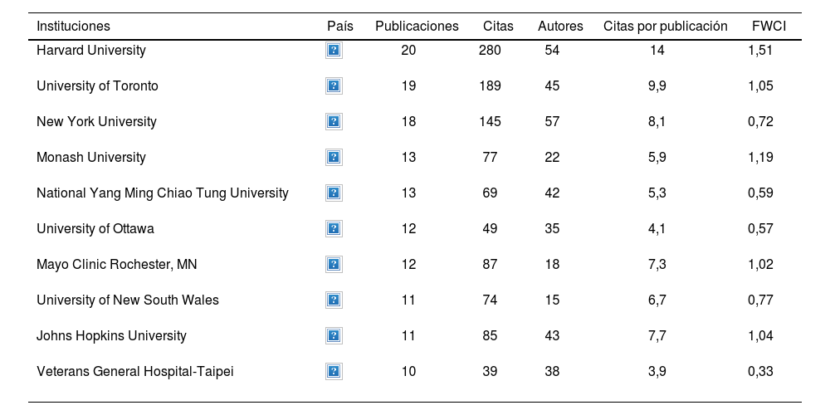Click the País column header

pyautogui.click(x=340, y=27)
